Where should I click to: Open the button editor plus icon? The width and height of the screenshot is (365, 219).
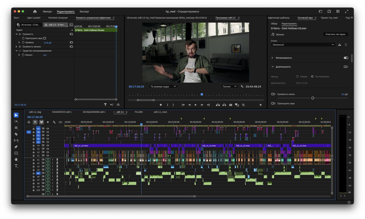[x=260, y=105]
